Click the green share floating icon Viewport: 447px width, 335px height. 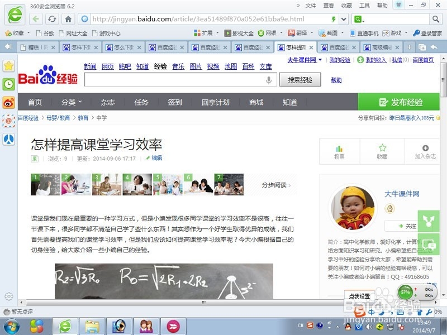coord(429,221)
